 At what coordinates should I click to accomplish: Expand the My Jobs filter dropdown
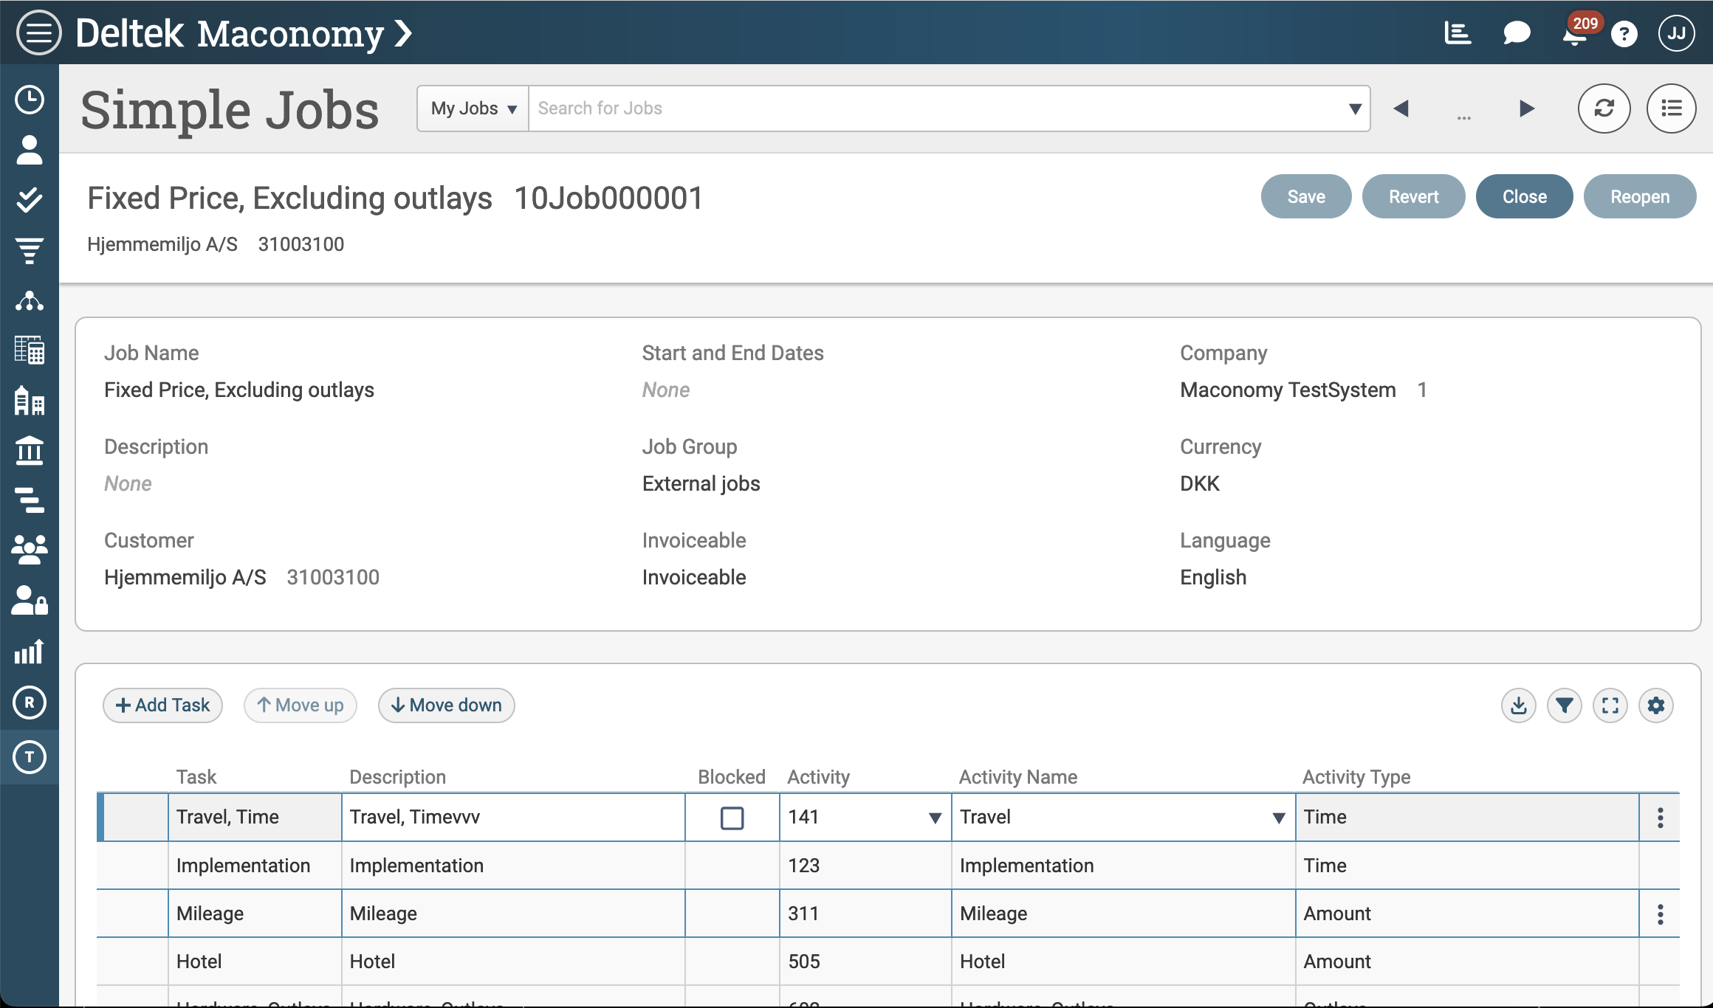[x=473, y=108]
